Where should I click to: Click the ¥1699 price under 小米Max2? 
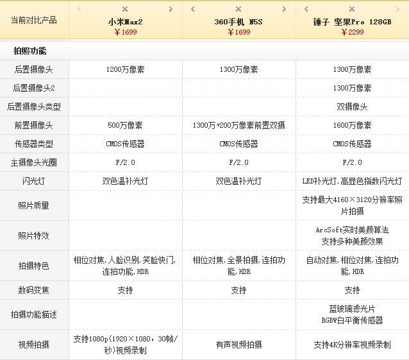tap(126, 32)
